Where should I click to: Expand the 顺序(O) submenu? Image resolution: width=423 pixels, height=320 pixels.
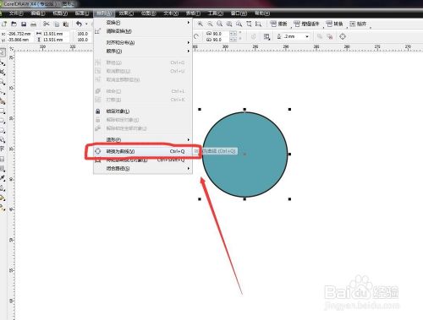tap(143, 52)
